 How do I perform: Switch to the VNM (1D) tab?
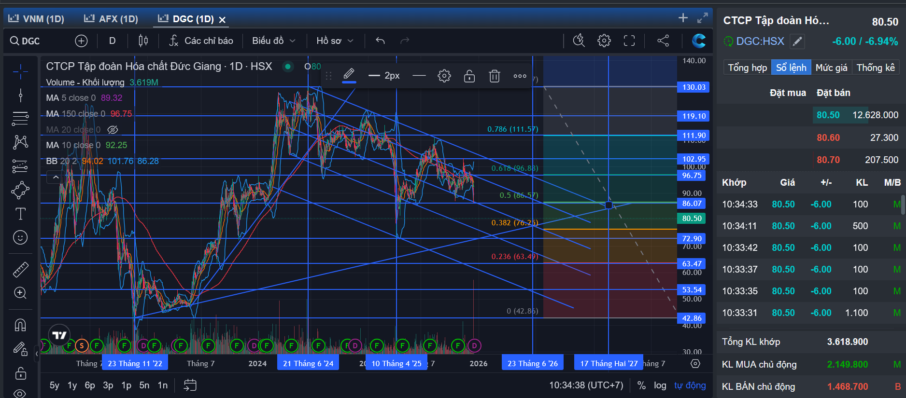tap(36, 19)
